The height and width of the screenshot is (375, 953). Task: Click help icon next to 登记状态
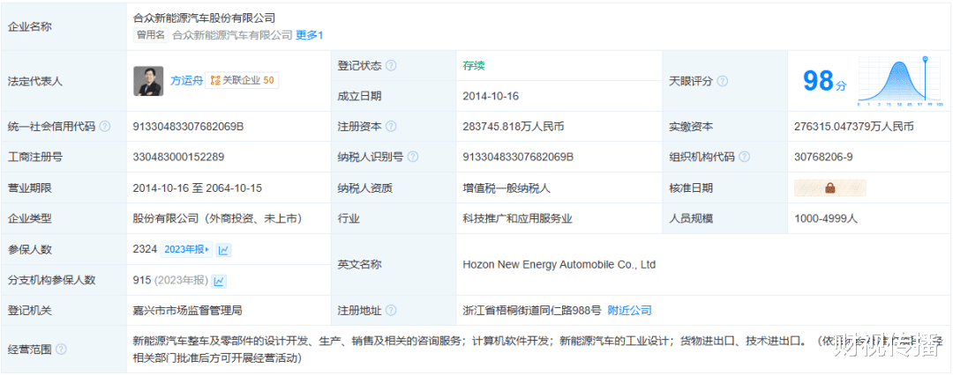tap(392, 65)
